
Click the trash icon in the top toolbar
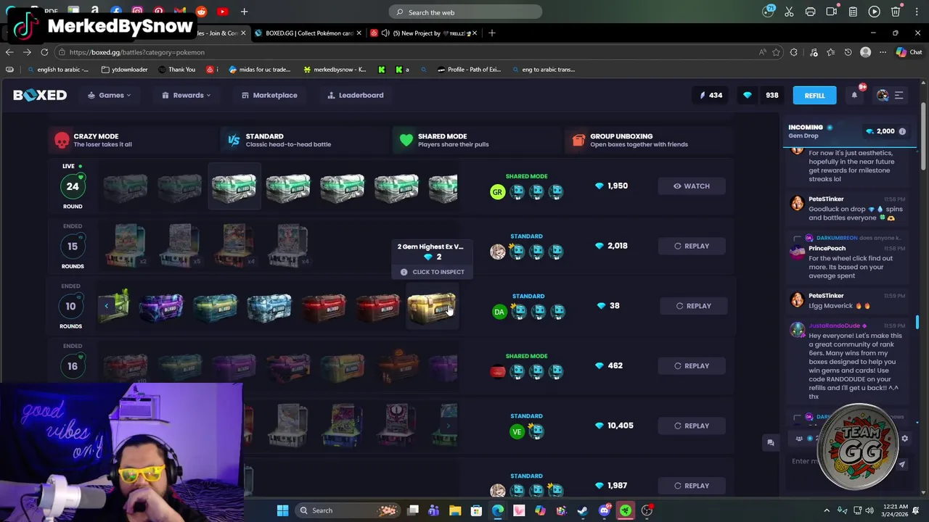tap(896, 12)
